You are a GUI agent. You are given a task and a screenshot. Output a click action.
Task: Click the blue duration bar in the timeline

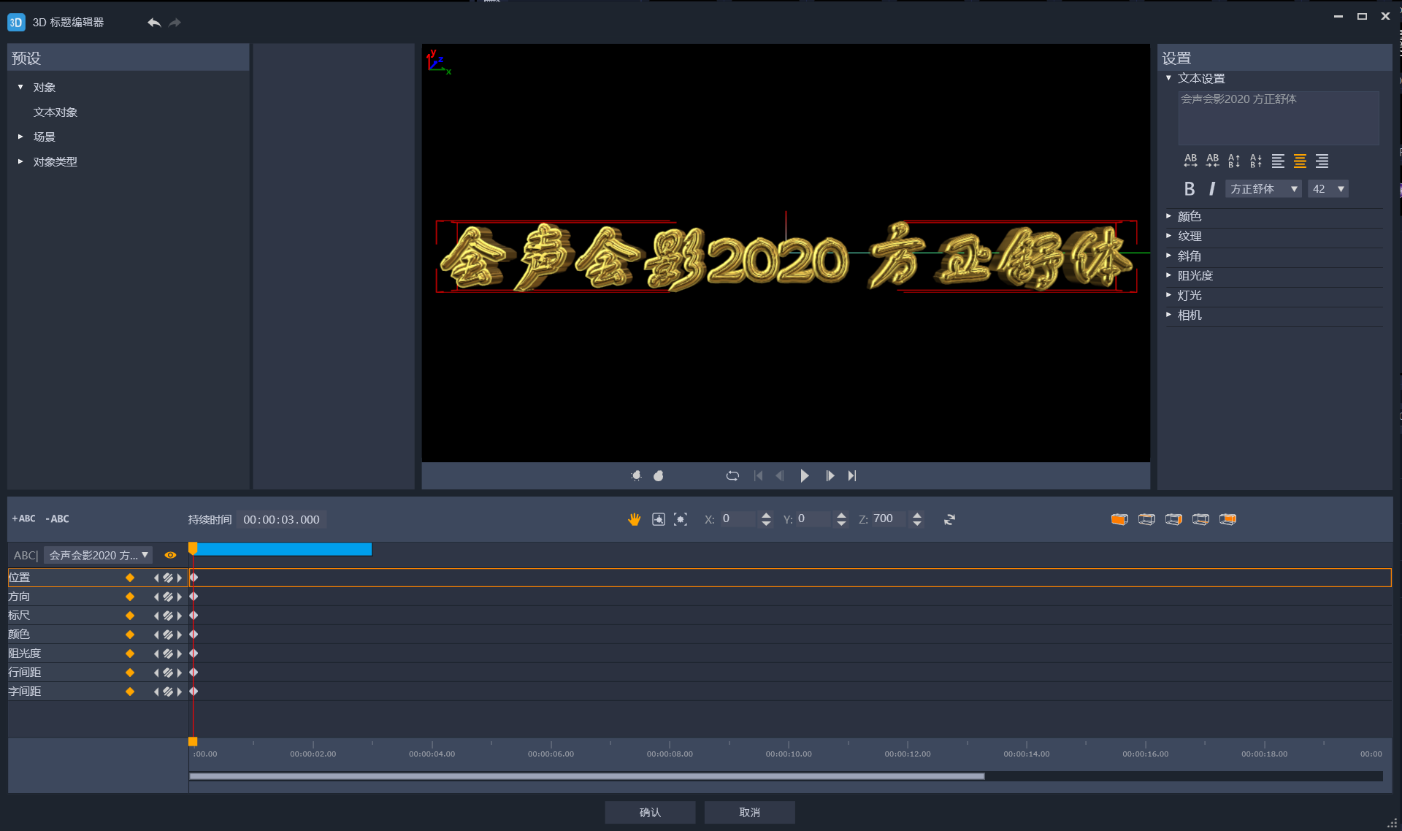284,549
